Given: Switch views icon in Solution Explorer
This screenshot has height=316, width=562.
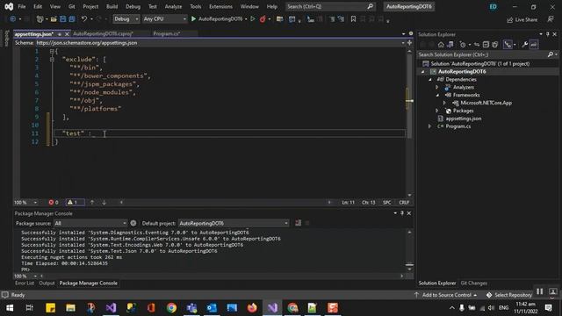Looking at the screenshot, I should tap(450, 45).
